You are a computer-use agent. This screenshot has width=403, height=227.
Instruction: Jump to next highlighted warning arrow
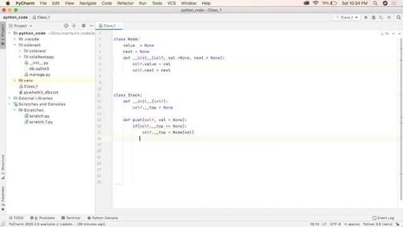pos(399,33)
